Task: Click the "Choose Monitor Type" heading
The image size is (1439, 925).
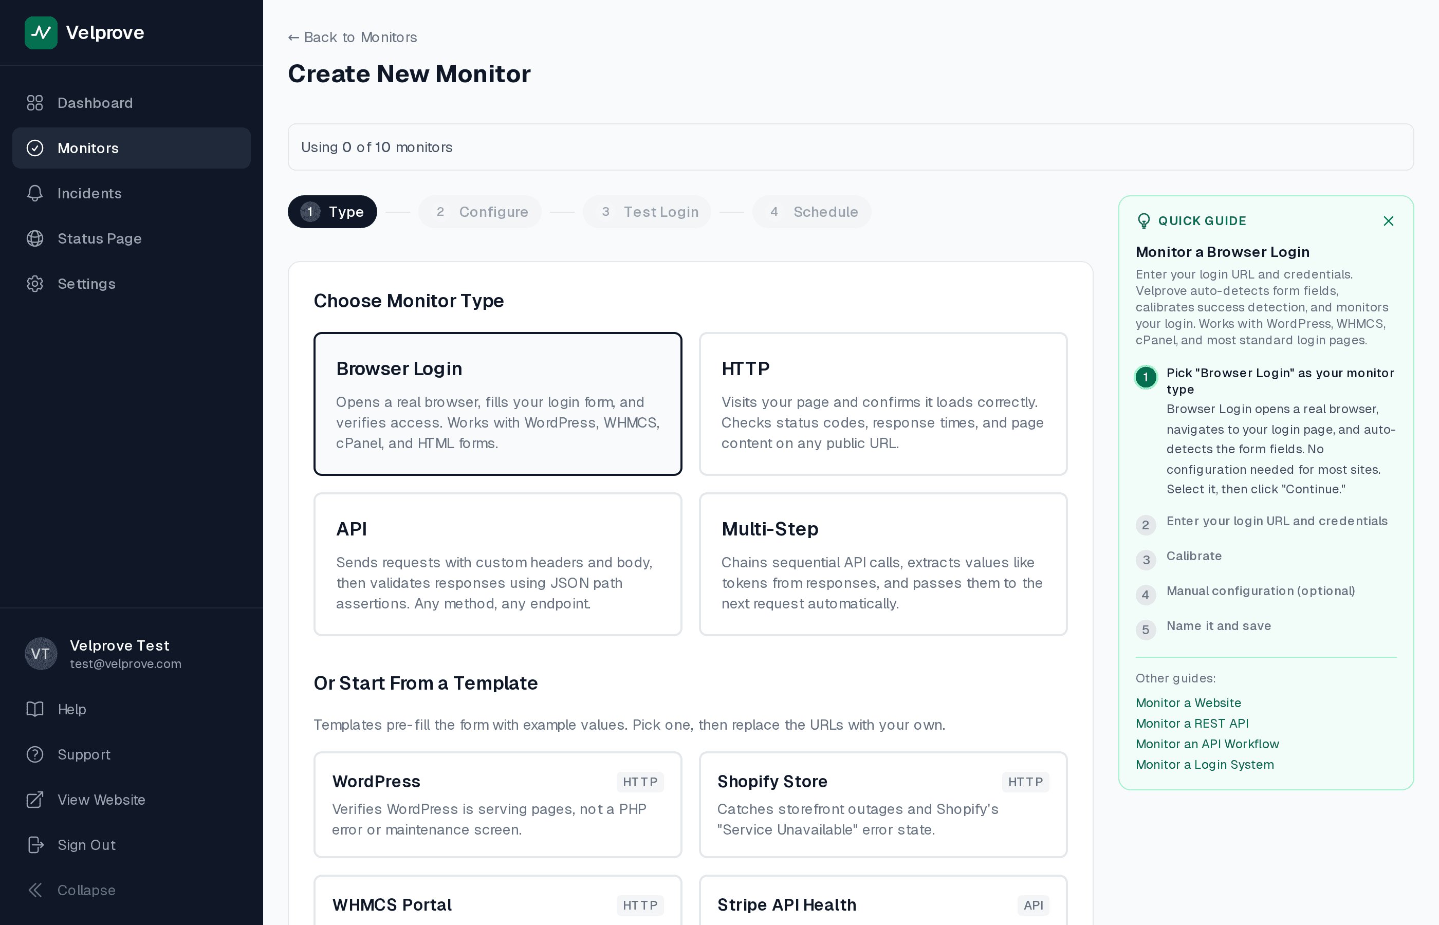Action: pos(409,300)
